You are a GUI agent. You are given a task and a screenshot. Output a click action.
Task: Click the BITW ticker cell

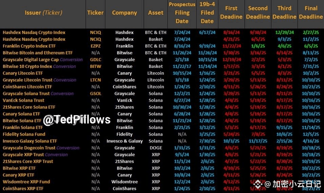click(96, 66)
